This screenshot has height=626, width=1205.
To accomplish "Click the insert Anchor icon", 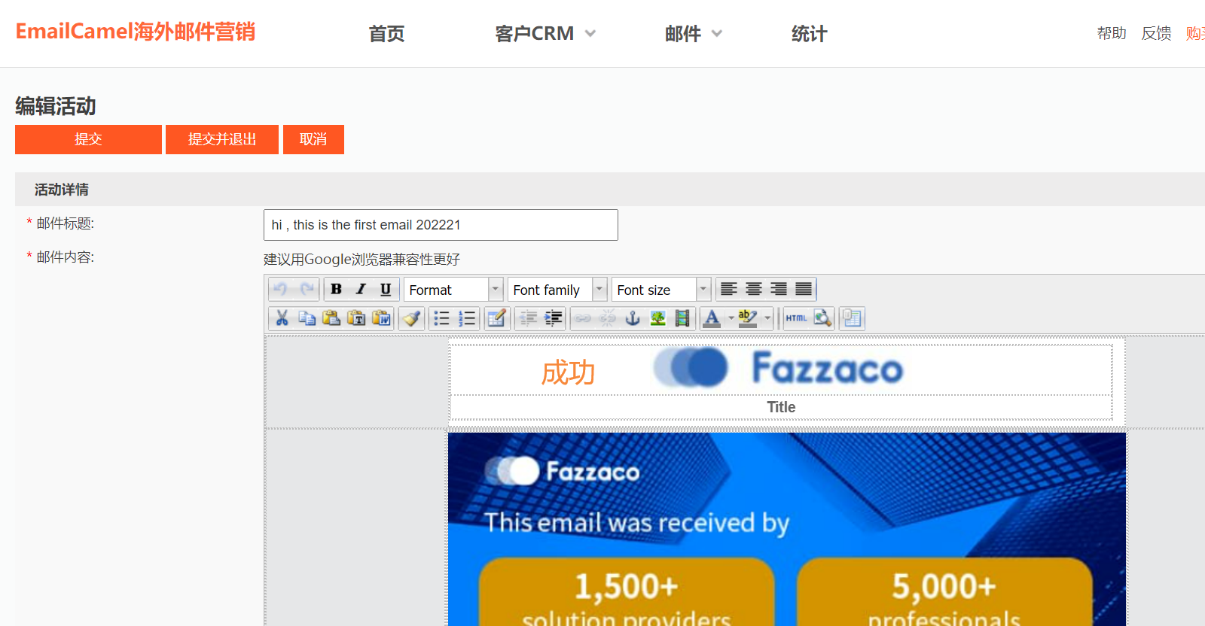I will coord(633,318).
